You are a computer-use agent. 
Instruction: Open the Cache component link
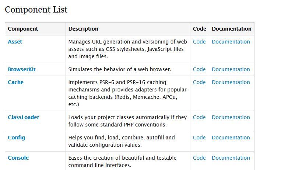point(15,82)
